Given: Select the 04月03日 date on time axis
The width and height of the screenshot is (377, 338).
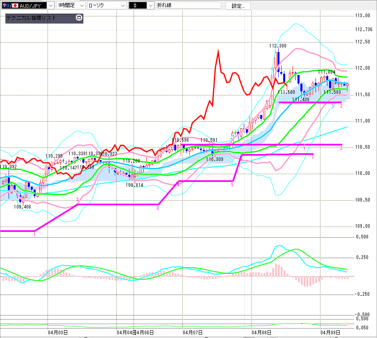Looking at the screenshot, I should (x=58, y=332).
